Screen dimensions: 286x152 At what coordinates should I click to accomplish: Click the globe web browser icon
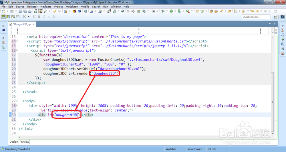coord(123,11)
